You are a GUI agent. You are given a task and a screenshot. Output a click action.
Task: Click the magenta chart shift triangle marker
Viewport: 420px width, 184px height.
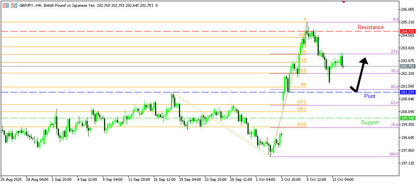(x=343, y=2)
